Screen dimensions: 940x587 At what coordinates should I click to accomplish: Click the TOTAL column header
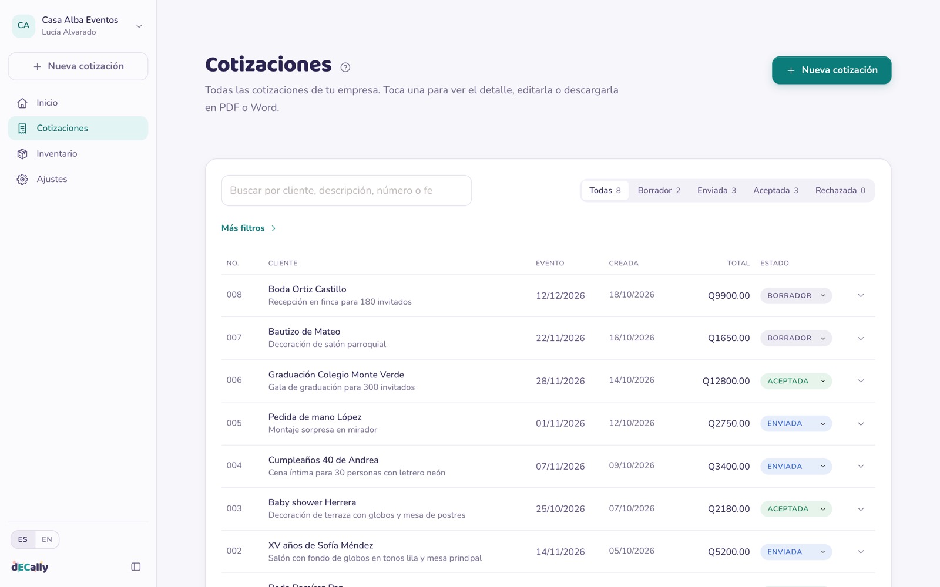[x=738, y=263]
